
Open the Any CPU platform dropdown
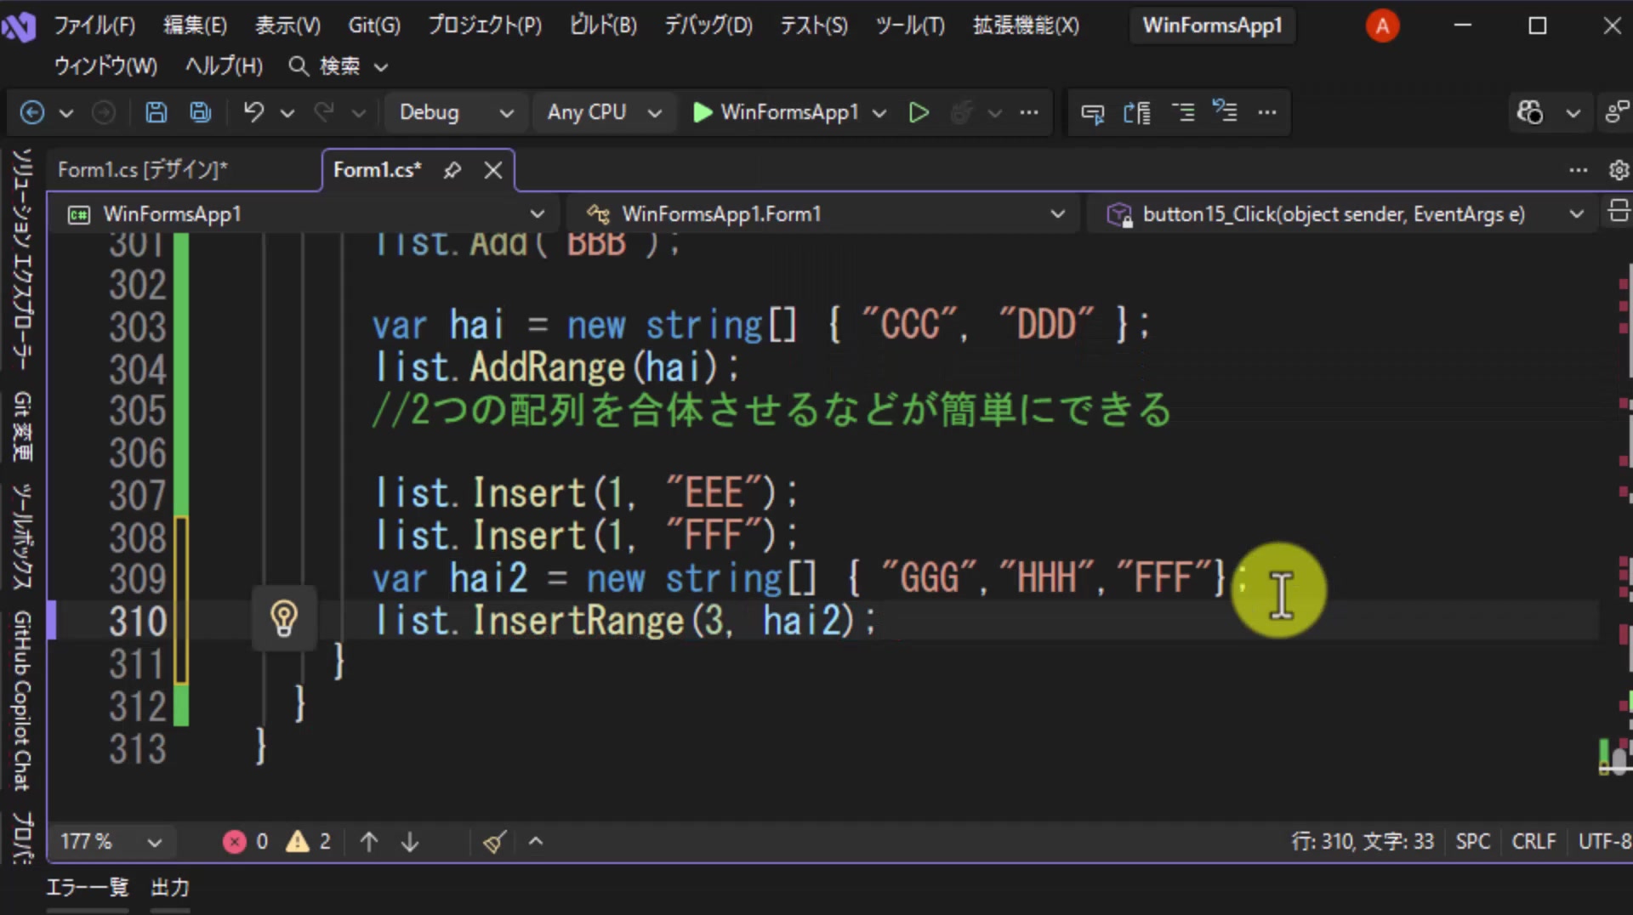pos(604,112)
